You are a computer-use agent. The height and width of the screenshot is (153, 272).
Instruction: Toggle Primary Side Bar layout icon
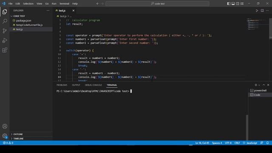tap(229, 4)
